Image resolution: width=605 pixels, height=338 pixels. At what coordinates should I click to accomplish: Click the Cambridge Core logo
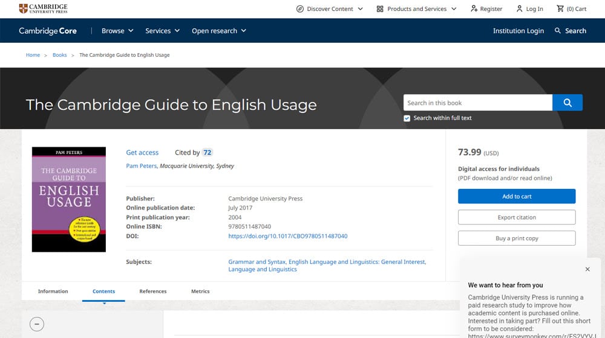[48, 31]
